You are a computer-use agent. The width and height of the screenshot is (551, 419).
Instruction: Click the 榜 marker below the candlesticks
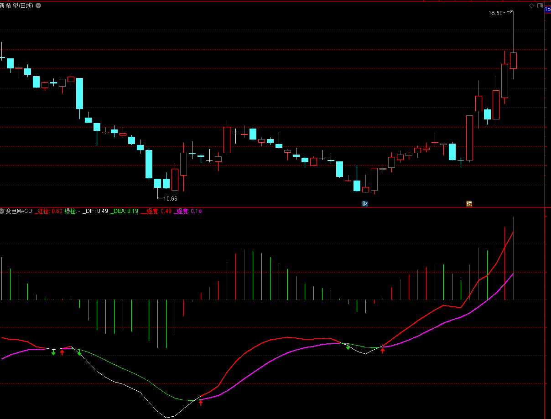[469, 203]
